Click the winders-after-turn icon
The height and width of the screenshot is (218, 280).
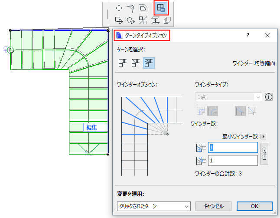coord(201,161)
